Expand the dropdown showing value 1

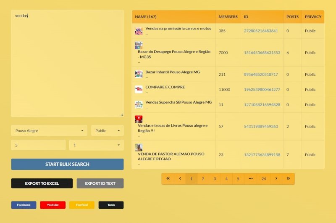tap(96, 145)
